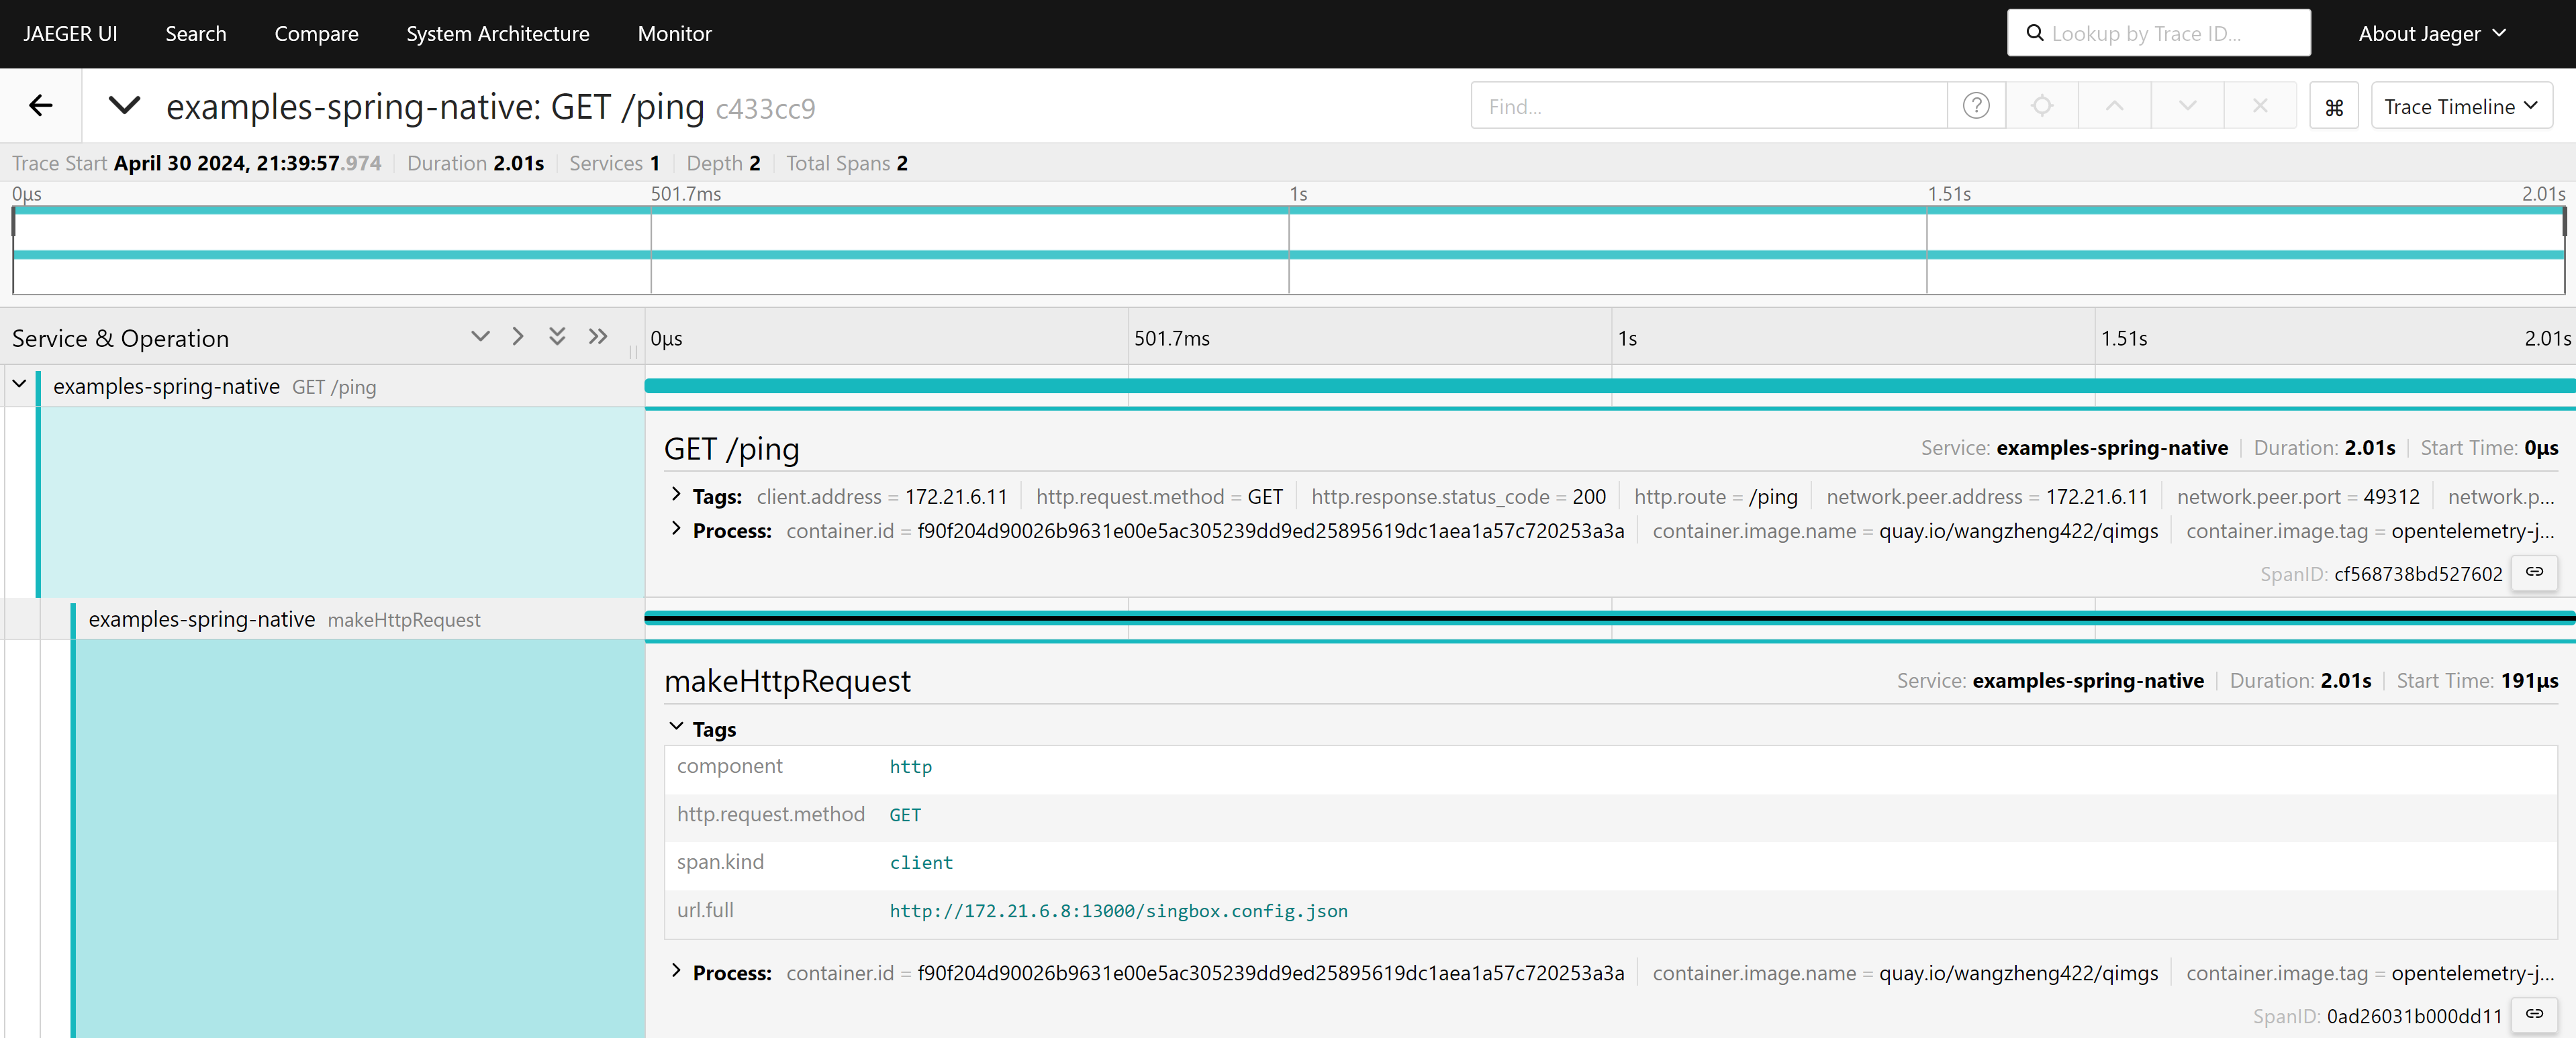This screenshot has height=1038, width=2576.
Task: Collapse the examples-spring-native GET /ping span tree
Action: [19, 384]
